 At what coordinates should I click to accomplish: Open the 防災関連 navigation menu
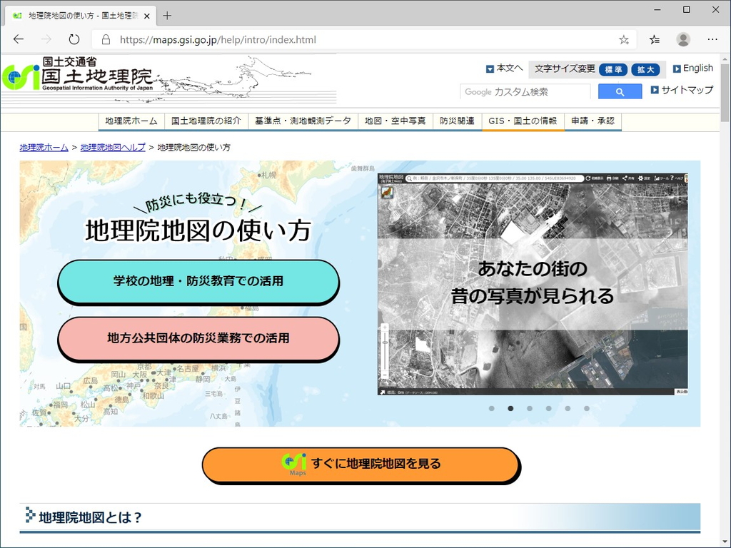click(457, 121)
